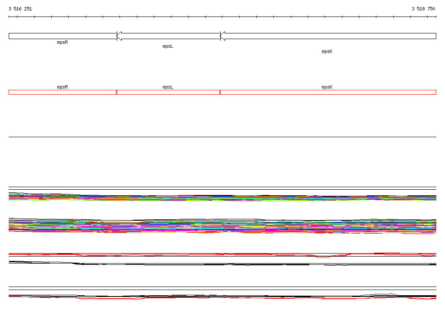Image resolution: width=445 pixels, height=310 pixels.
Task: Click the epsK label above red box
Action: point(327,87)
